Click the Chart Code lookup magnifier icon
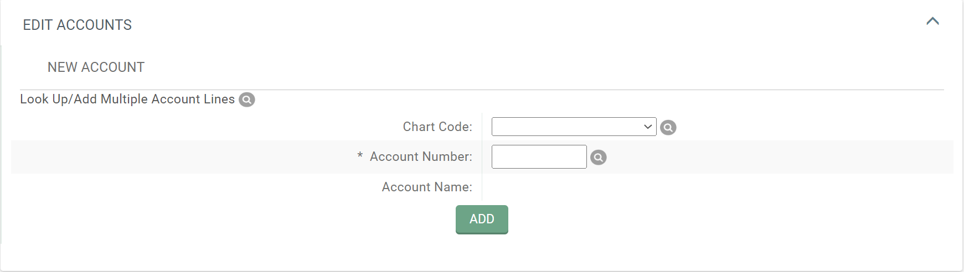The height and width of the screenshot is (272, 964). pyautogui.click(x=668, y=128)
